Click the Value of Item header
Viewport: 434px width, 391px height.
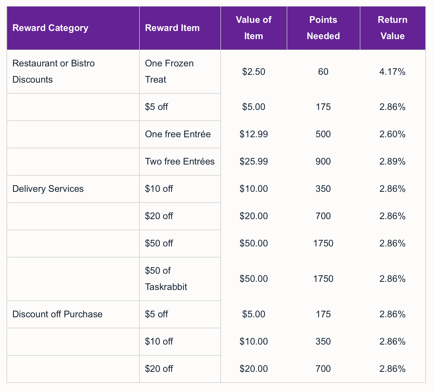pyautogui.click(x=253, y=28)
